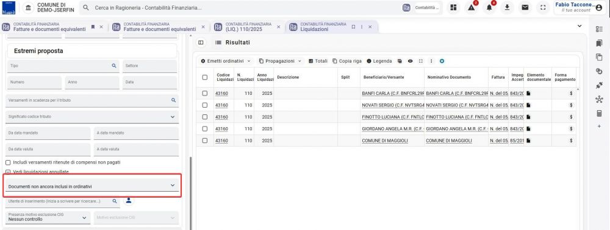Open Fabio Taccone account menu
Screen dimensions: 610x230
(x=579, y=7)
